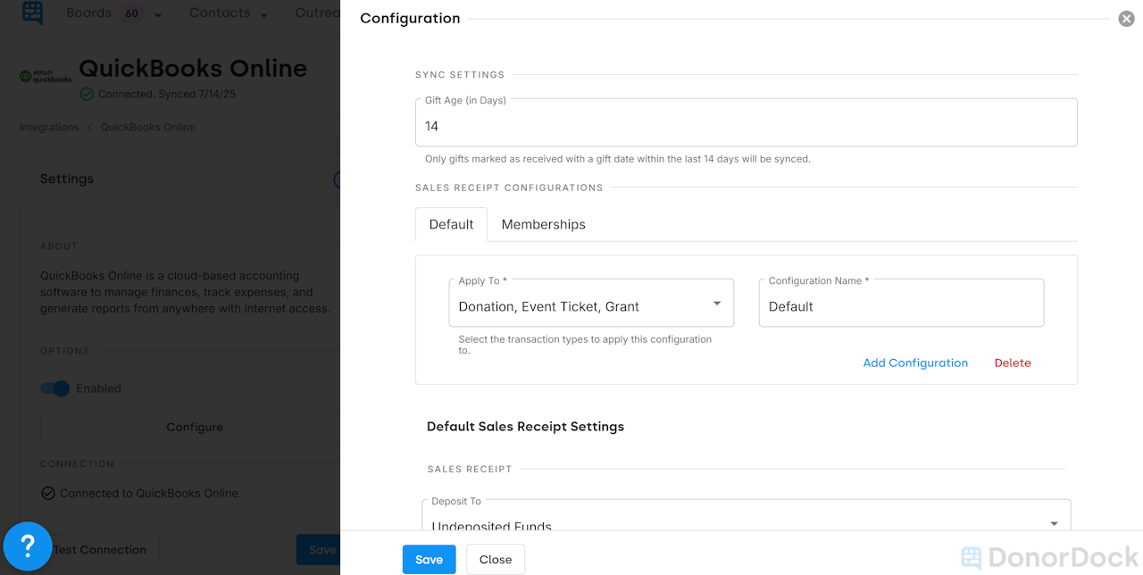The width and height of the screenshot is (1143, 575).
Task: Click the DonorDock watermark logo
Action: click(x=970, y=556)
